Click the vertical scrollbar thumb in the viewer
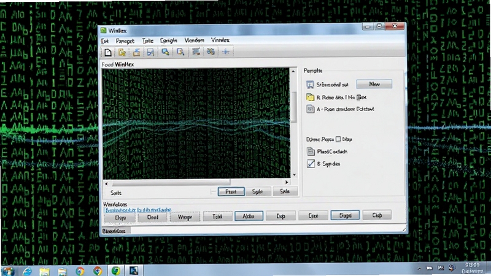This screenshot has width=491, height=276. click(x=294, y=106)
